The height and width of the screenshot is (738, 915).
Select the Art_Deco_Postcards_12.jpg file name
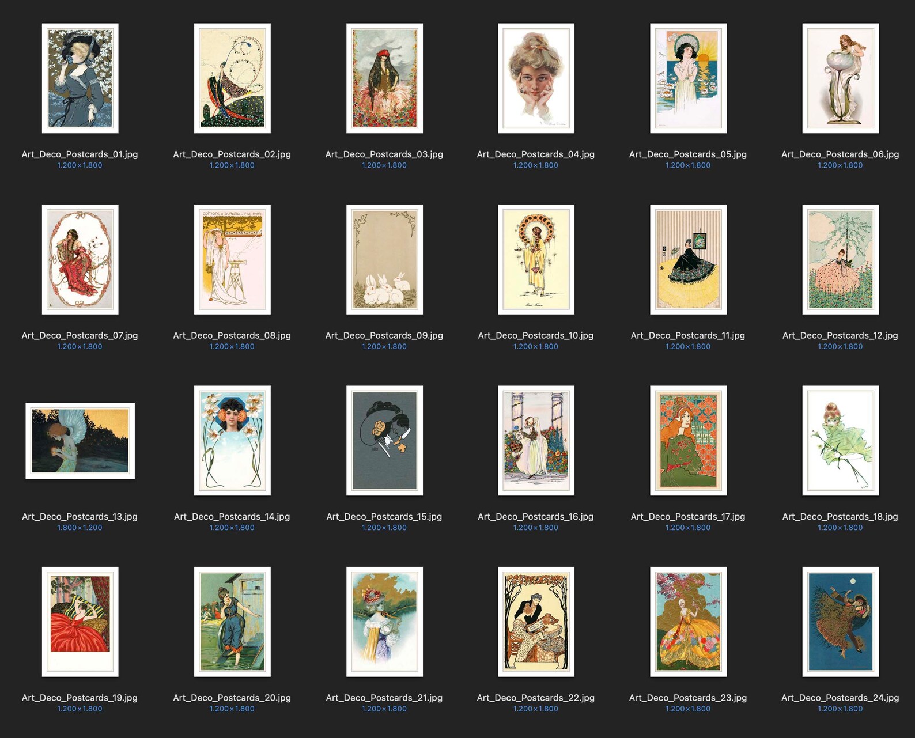click(840, 335)
